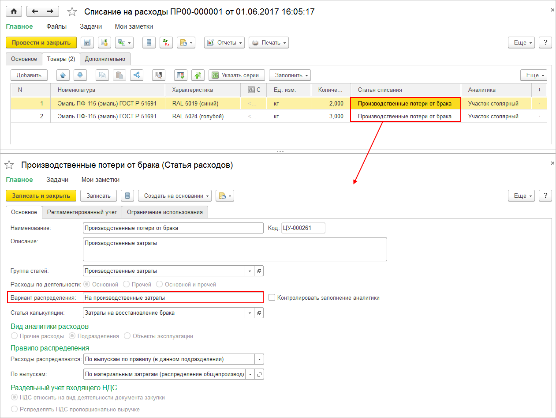The image size is (556, 418).
Task: Move row up with blue up arrow
Action: click(x=63, y=75)
